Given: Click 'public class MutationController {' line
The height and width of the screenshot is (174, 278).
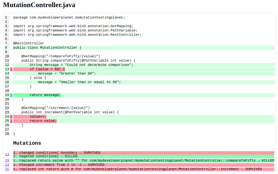Looking at the screenshot, I should tap(144, 48).
